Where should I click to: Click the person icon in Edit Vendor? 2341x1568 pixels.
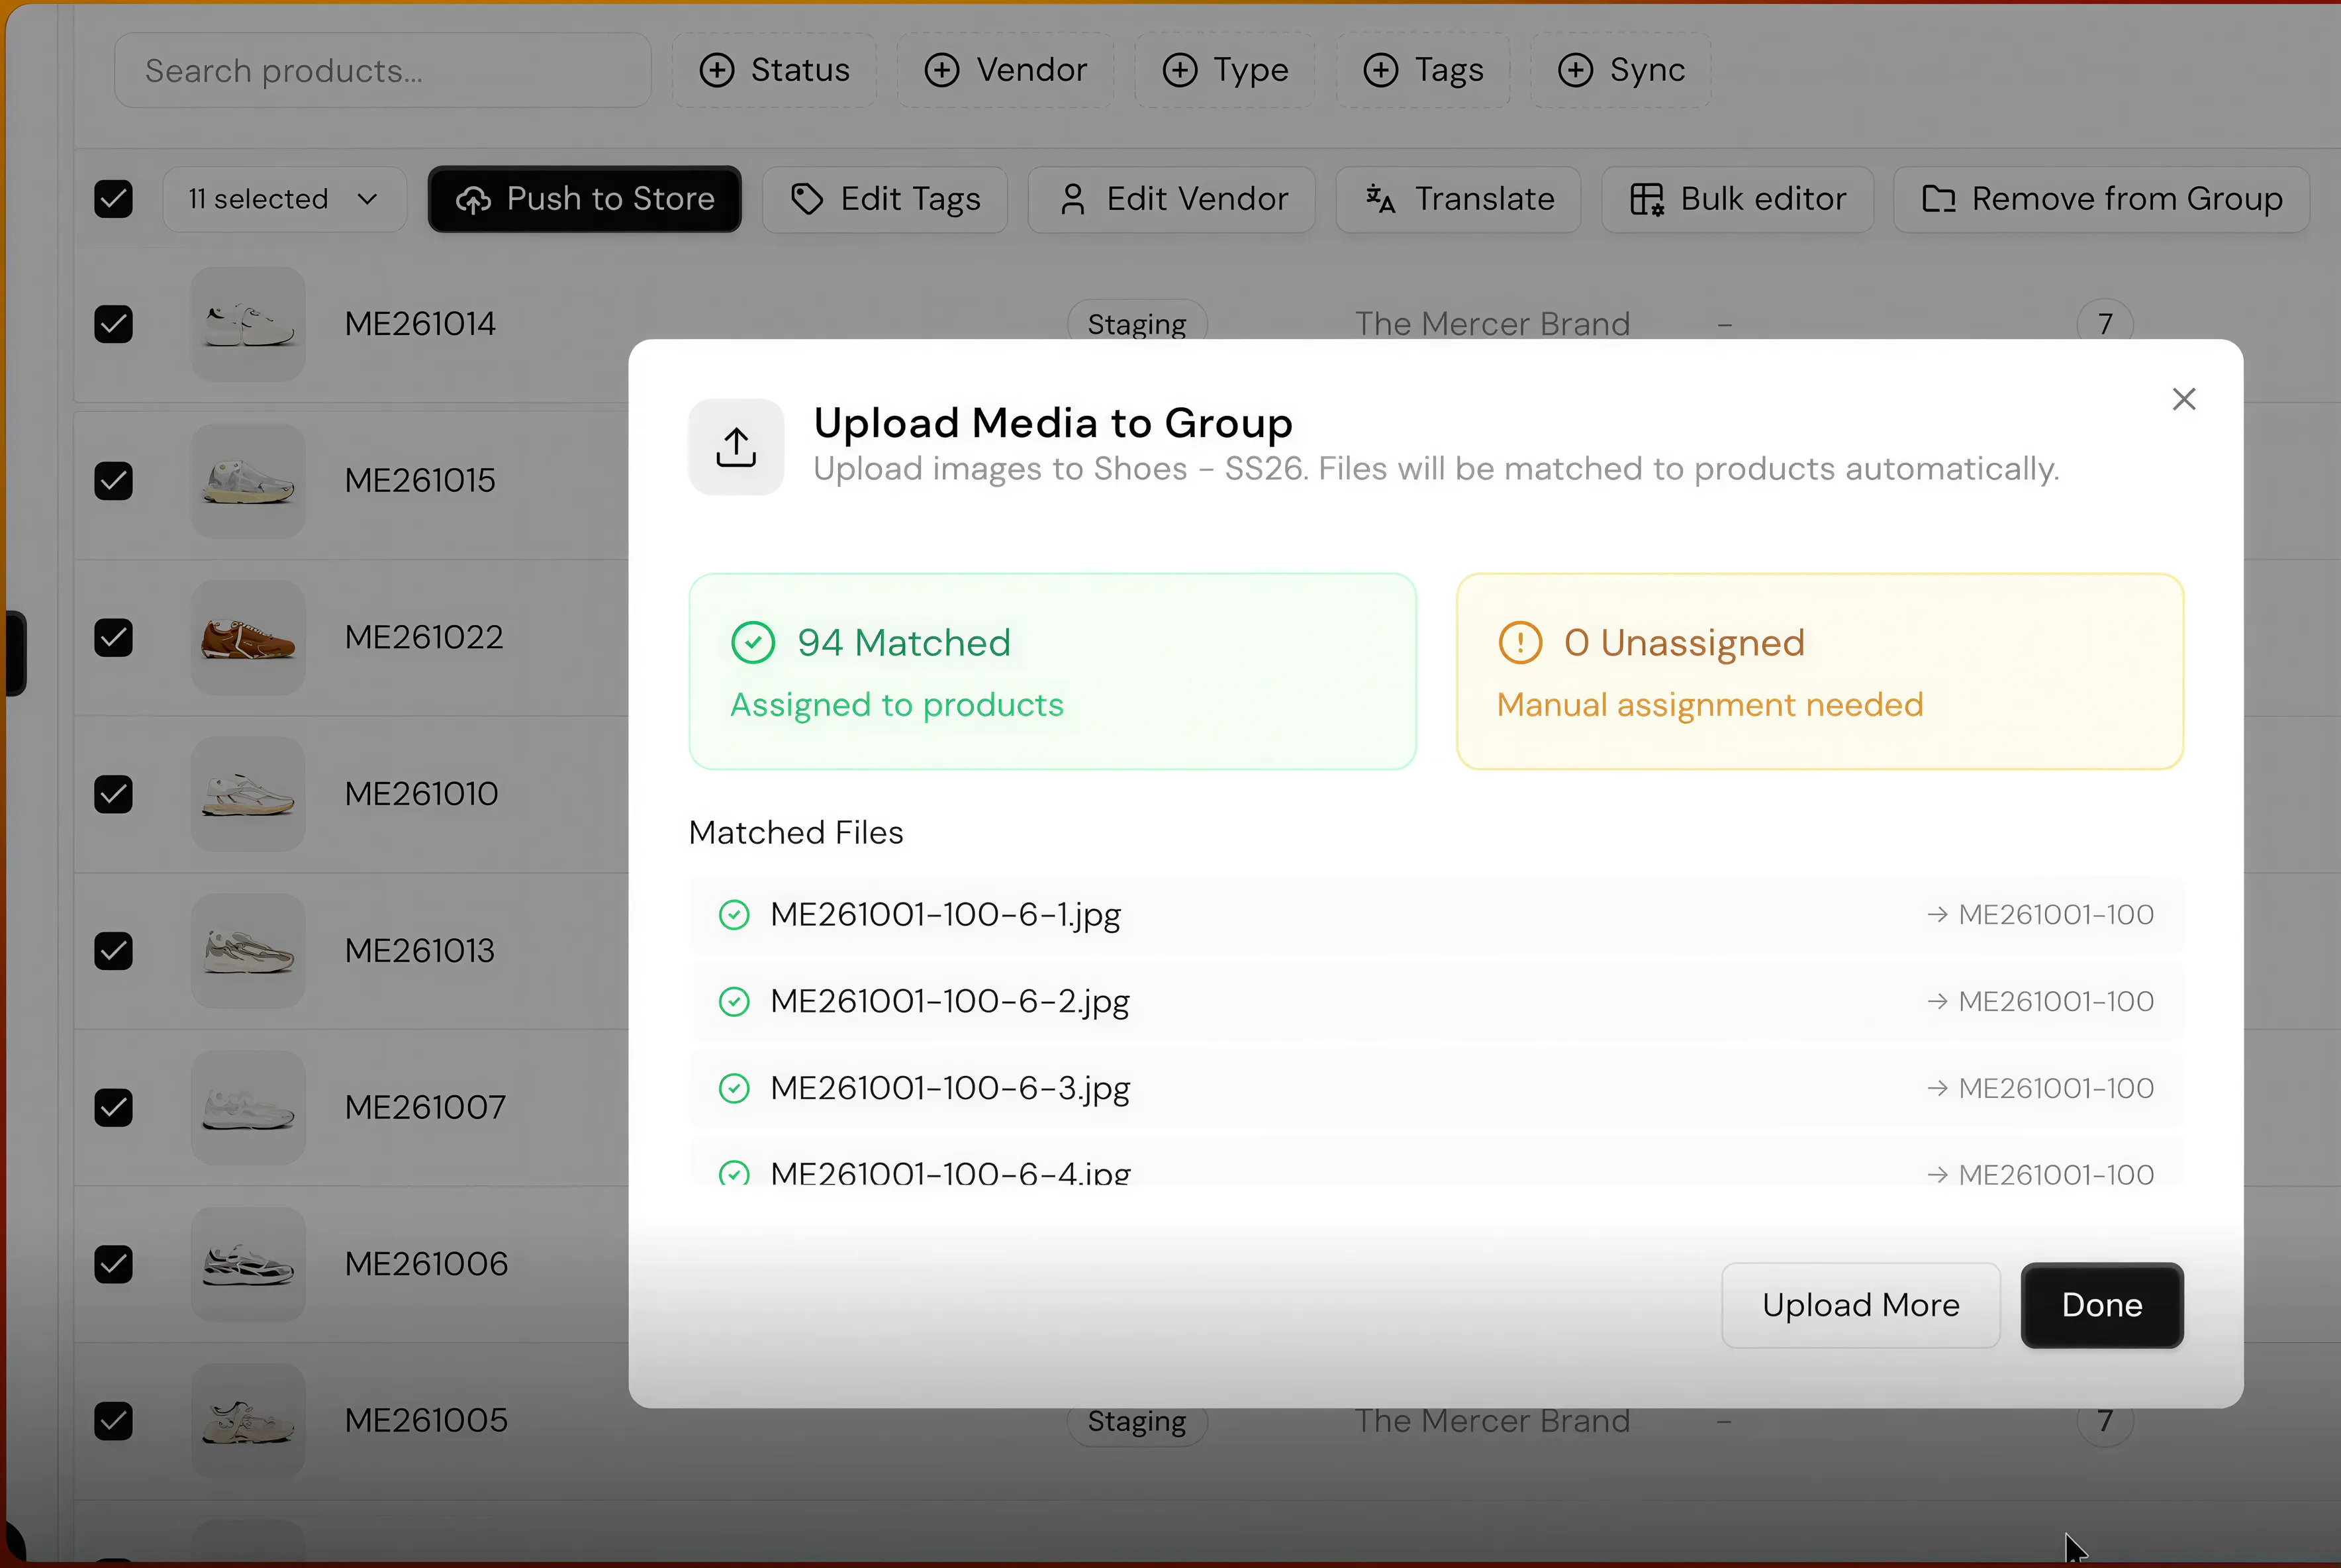1073,199
